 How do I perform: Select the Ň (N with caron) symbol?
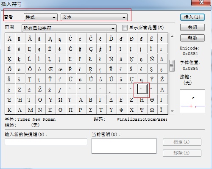152,59
